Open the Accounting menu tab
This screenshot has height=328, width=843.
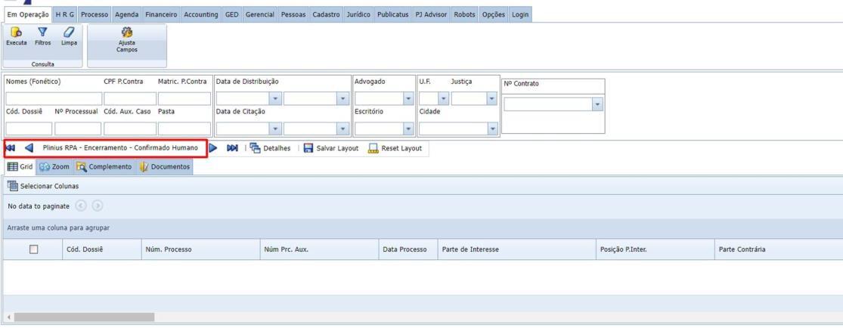click(201, 15)
